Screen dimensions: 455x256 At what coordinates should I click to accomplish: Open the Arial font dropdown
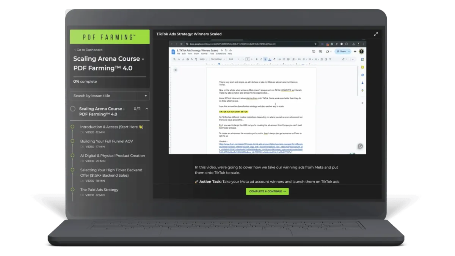click(233, 59)
